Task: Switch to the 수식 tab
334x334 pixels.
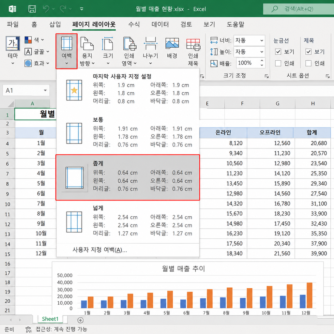Action: click(134, 24)
